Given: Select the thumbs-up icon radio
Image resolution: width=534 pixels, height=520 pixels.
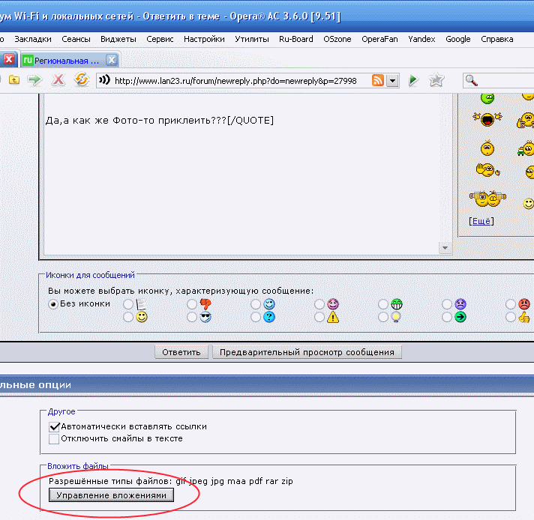Looking at the screenshot, I should [510, 317].
